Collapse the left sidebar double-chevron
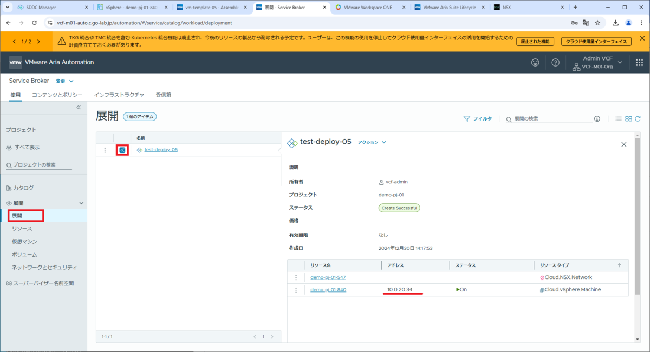 [78, 107]
